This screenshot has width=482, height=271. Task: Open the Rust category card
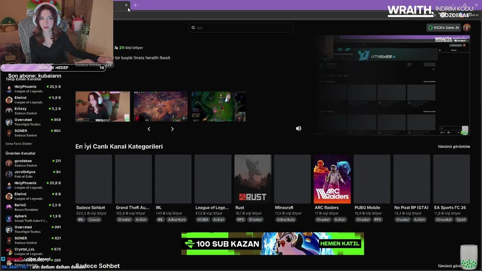253,179
